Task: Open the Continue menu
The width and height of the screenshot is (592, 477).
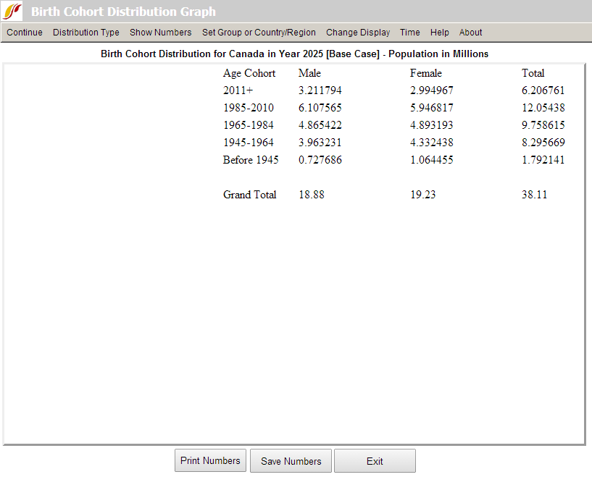Action: click(24, 32)
